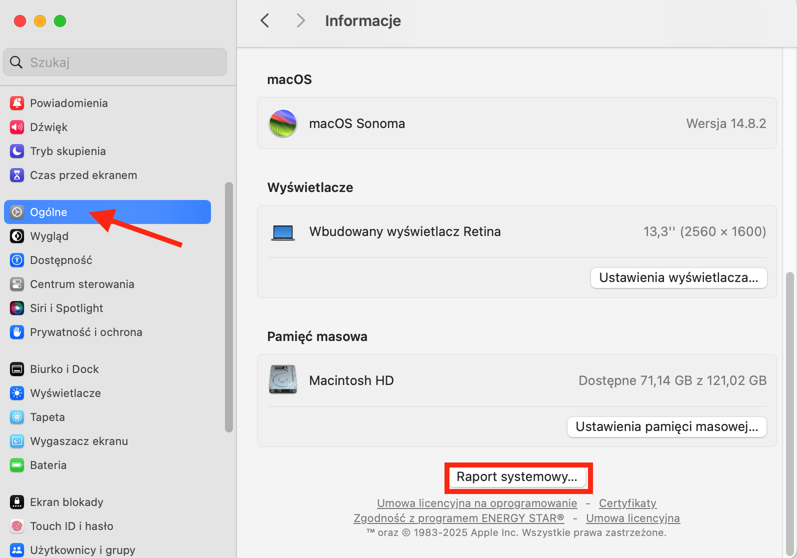Open the Certyfikaty link
This screenshot has height=558, width=797.
(x=627, y=503)
